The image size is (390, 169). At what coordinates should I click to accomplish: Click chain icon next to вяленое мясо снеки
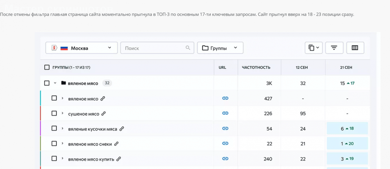pos(116,144)
